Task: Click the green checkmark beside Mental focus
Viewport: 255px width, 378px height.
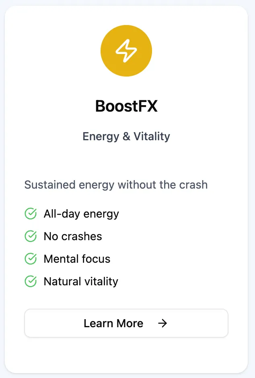Action: 31,259
